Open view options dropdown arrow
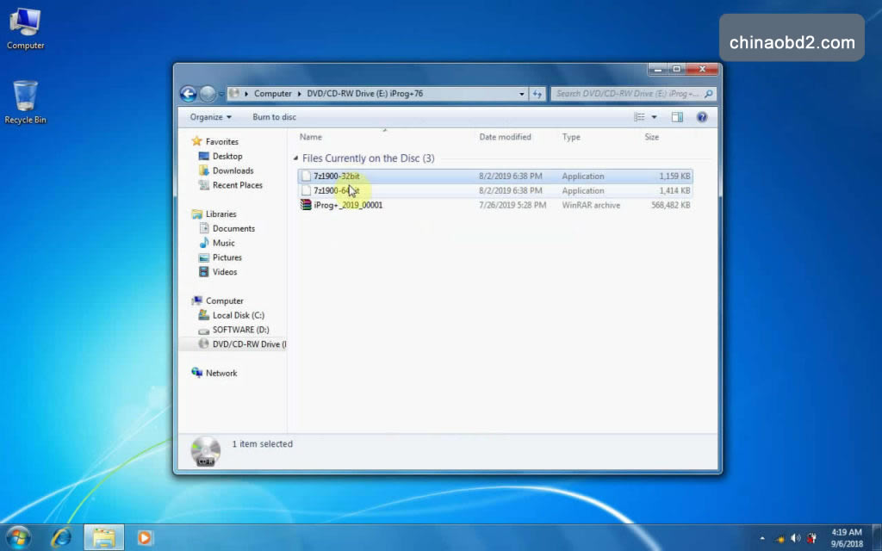The image size is (882, 551). [655, 117]
